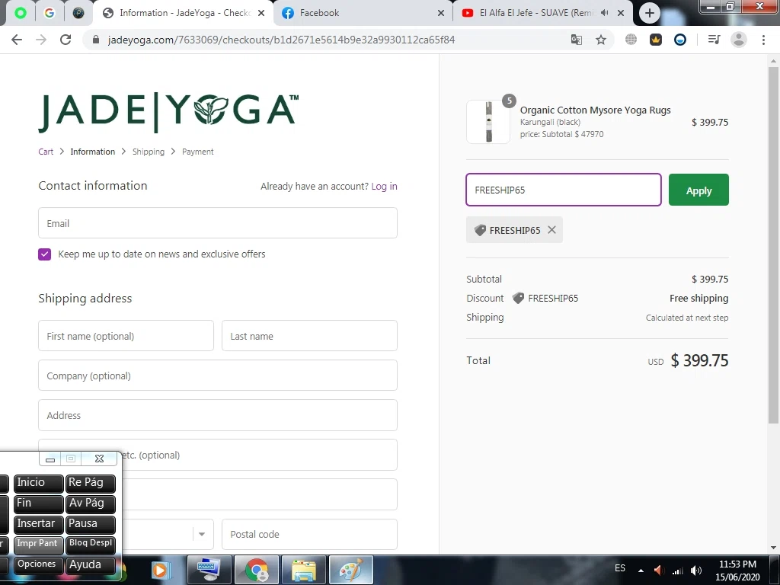The height and width of the screenshot is (585, 780).
Task: Click the Last name field
Action: [x=309, y=336]
